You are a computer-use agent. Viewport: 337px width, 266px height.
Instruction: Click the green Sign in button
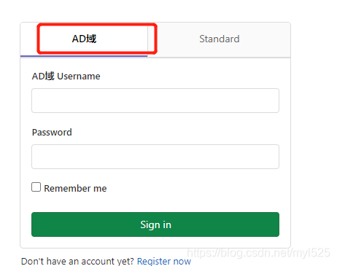click(x=155, y=224)
